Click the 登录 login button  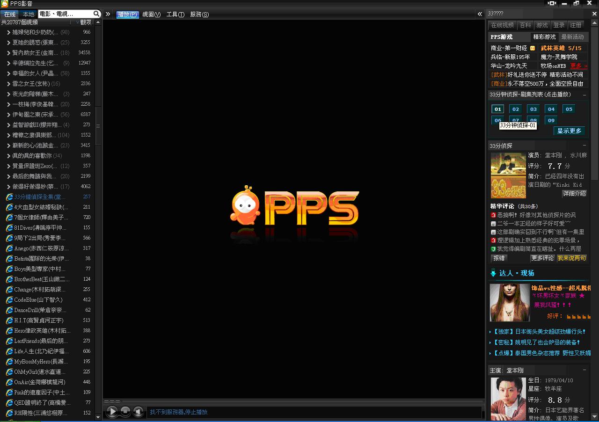pyautogui.click(x=559, y=25)
